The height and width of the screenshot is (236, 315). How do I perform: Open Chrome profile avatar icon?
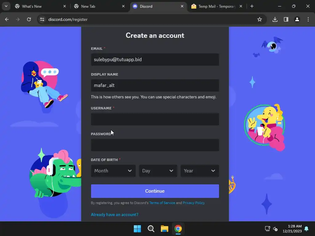(x=297, y=19)
